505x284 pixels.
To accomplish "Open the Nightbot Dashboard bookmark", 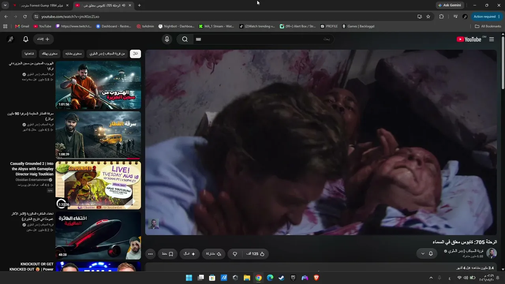I will click(176, 26).
